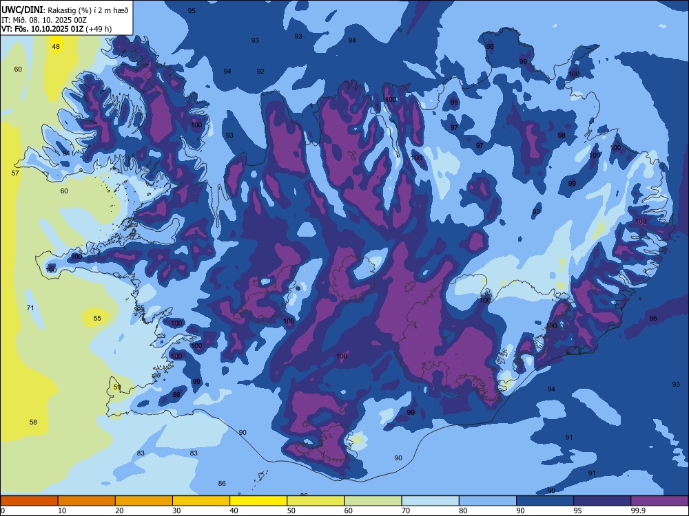The image size is (689, 516).
Task: Select the purple legend swatch above 99.9
Action: [x=659, y=501]
